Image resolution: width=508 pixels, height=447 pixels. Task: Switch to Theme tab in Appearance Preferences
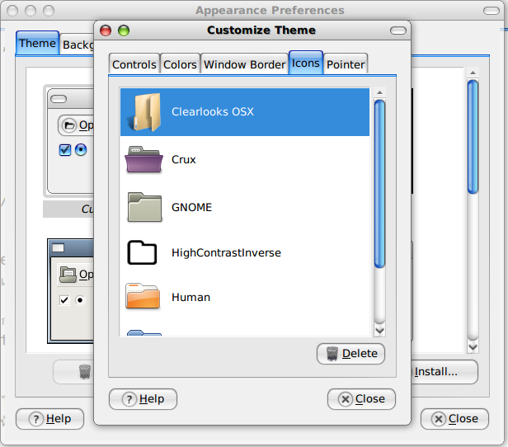pyautogui.click(x=37, y=43)
